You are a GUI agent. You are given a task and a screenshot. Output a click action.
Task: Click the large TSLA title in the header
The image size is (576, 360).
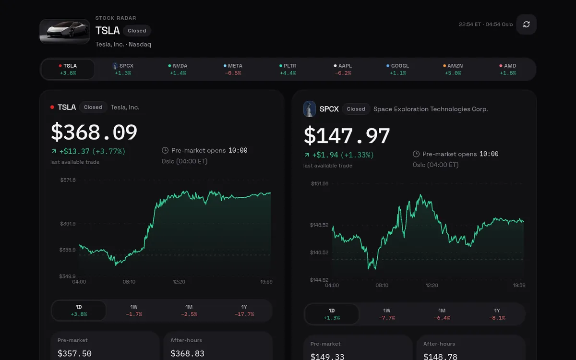click(108, 31)
